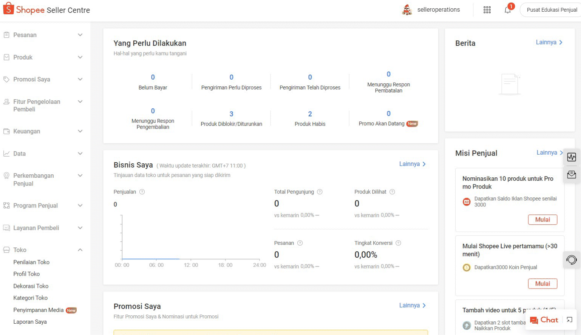Open the mail inbox icon on right edge
This screenshot has height=335, width=581.
click(571, 175)
